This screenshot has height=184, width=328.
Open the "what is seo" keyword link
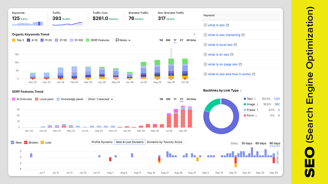pos(216,25)
